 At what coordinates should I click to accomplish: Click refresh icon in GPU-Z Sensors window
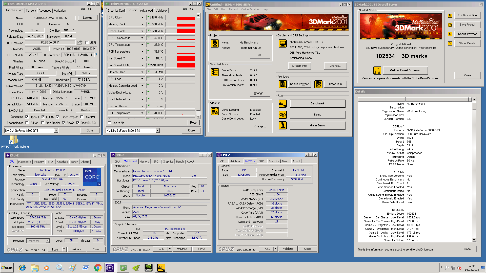point(191,9)
